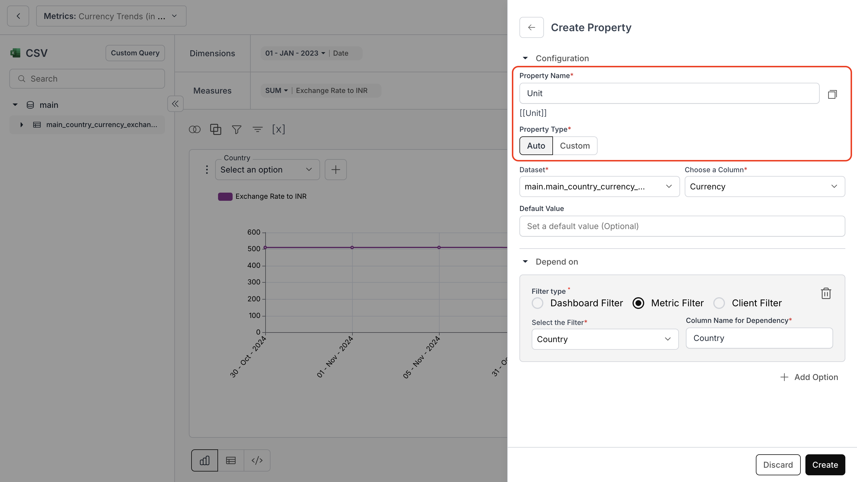The height and width of the screenshot is (482, 857).
Task: Switch to the table view icon
Action: click(231, 460)
